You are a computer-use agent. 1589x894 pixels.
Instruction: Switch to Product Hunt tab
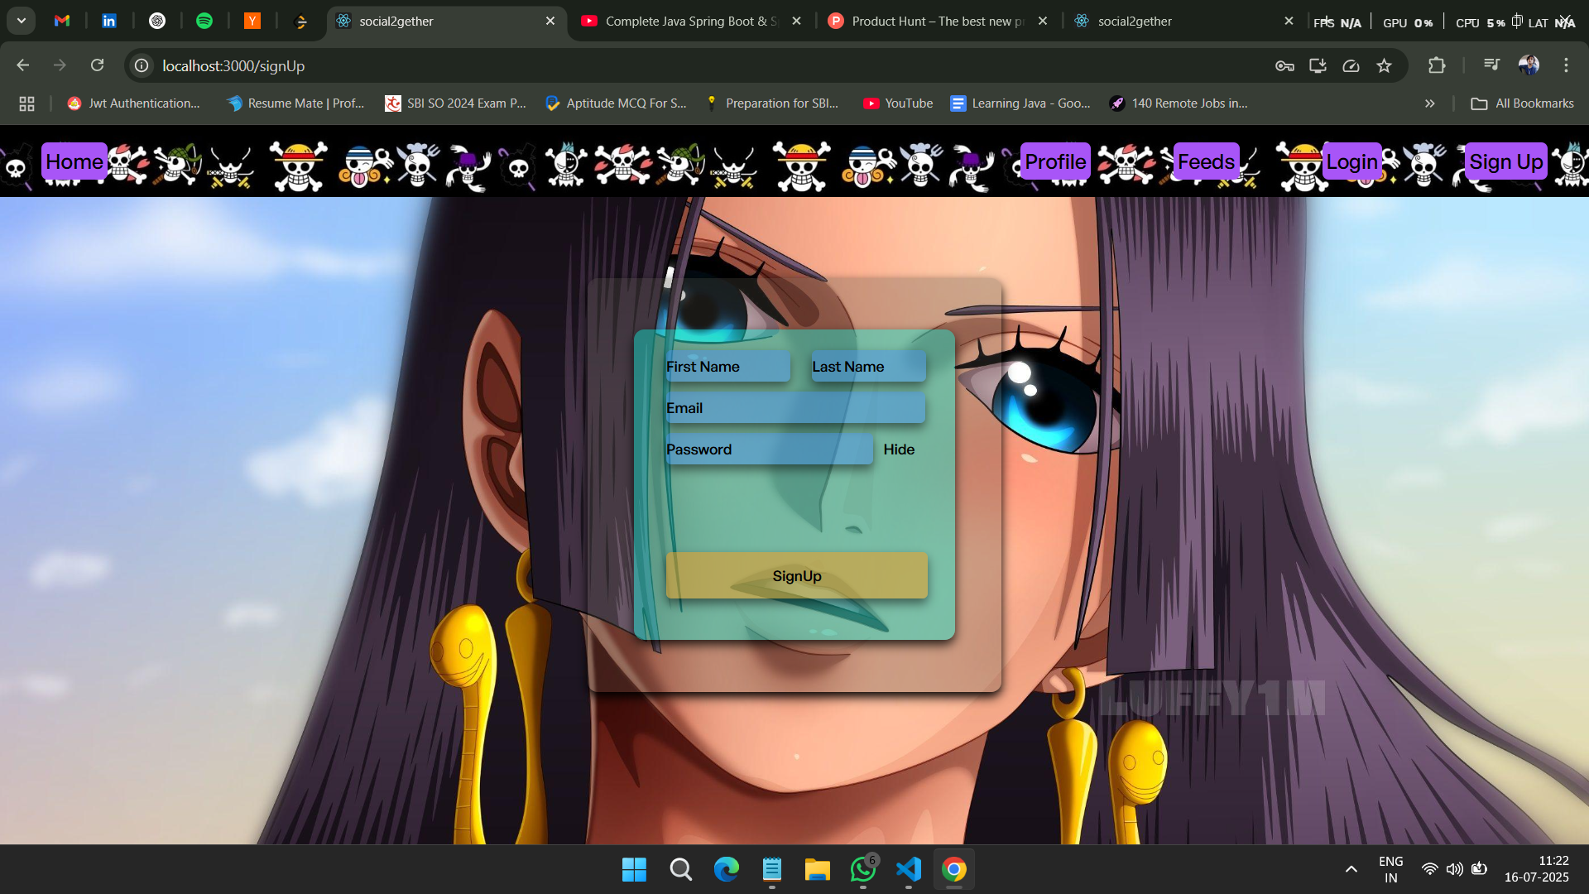click(x=927, y=21)
